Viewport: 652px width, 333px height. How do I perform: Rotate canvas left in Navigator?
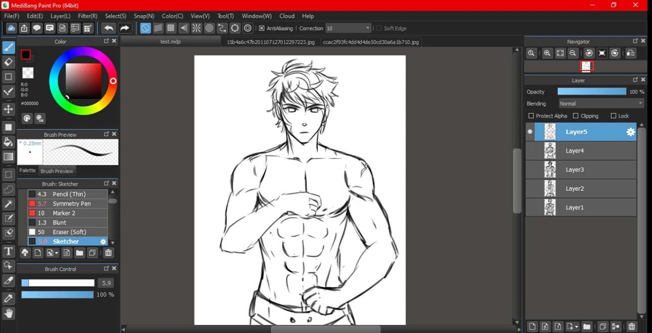coord(589,53)
